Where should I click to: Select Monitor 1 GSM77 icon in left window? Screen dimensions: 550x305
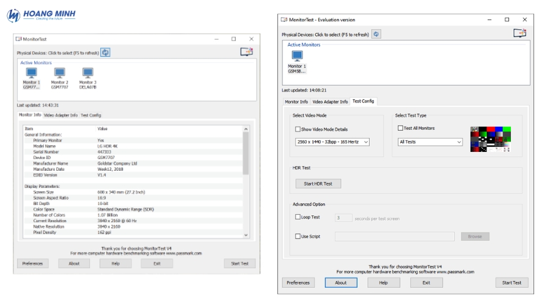[x=32, y=78]
